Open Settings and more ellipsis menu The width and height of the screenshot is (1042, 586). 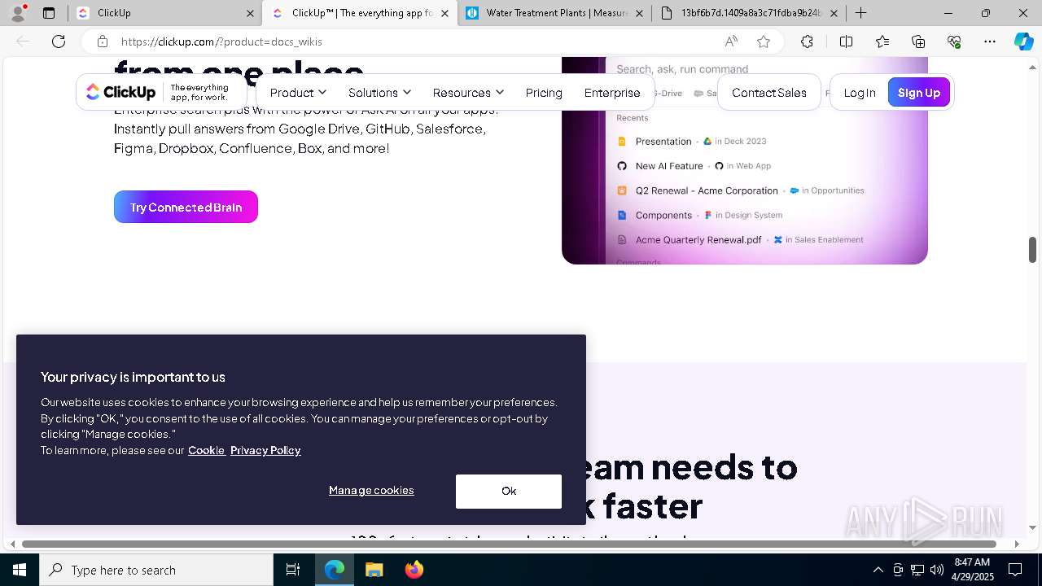point(990,42)
